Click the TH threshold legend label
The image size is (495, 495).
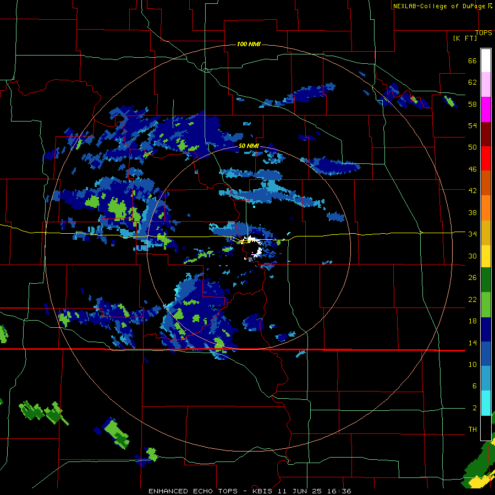(472, 430)
